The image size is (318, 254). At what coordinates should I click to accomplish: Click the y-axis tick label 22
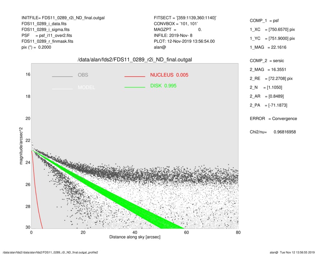(28, 140)
